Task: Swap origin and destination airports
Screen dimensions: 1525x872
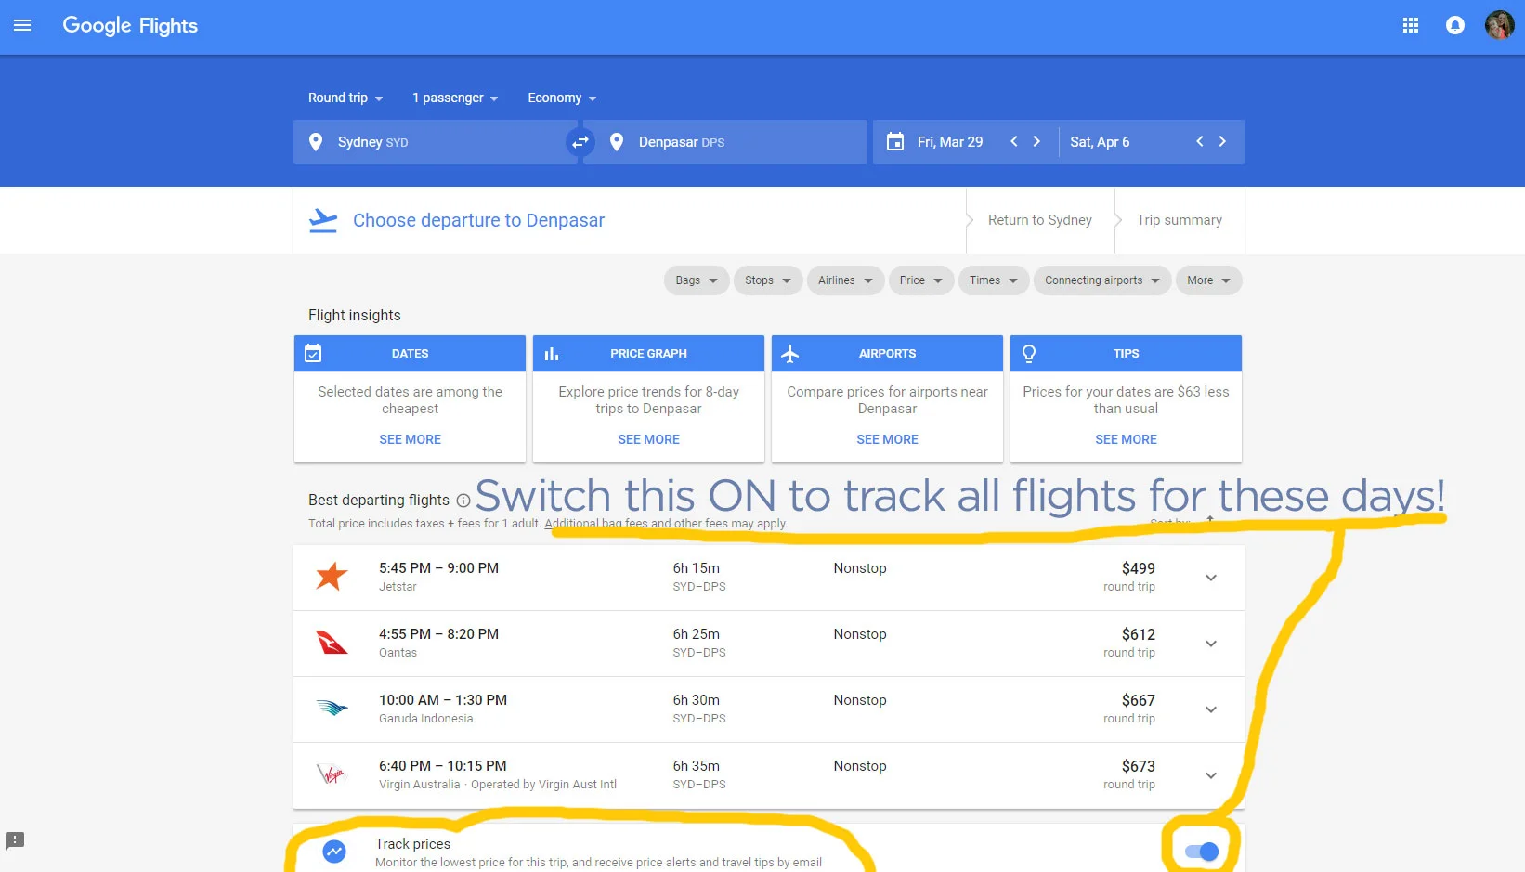Action: 580,142
